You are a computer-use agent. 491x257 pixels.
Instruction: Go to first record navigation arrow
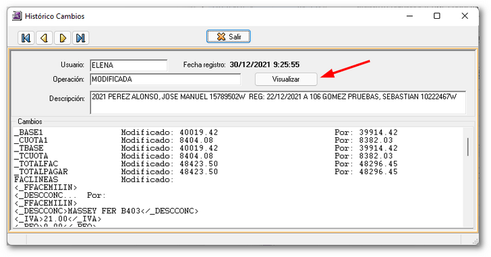coord(26,38)
